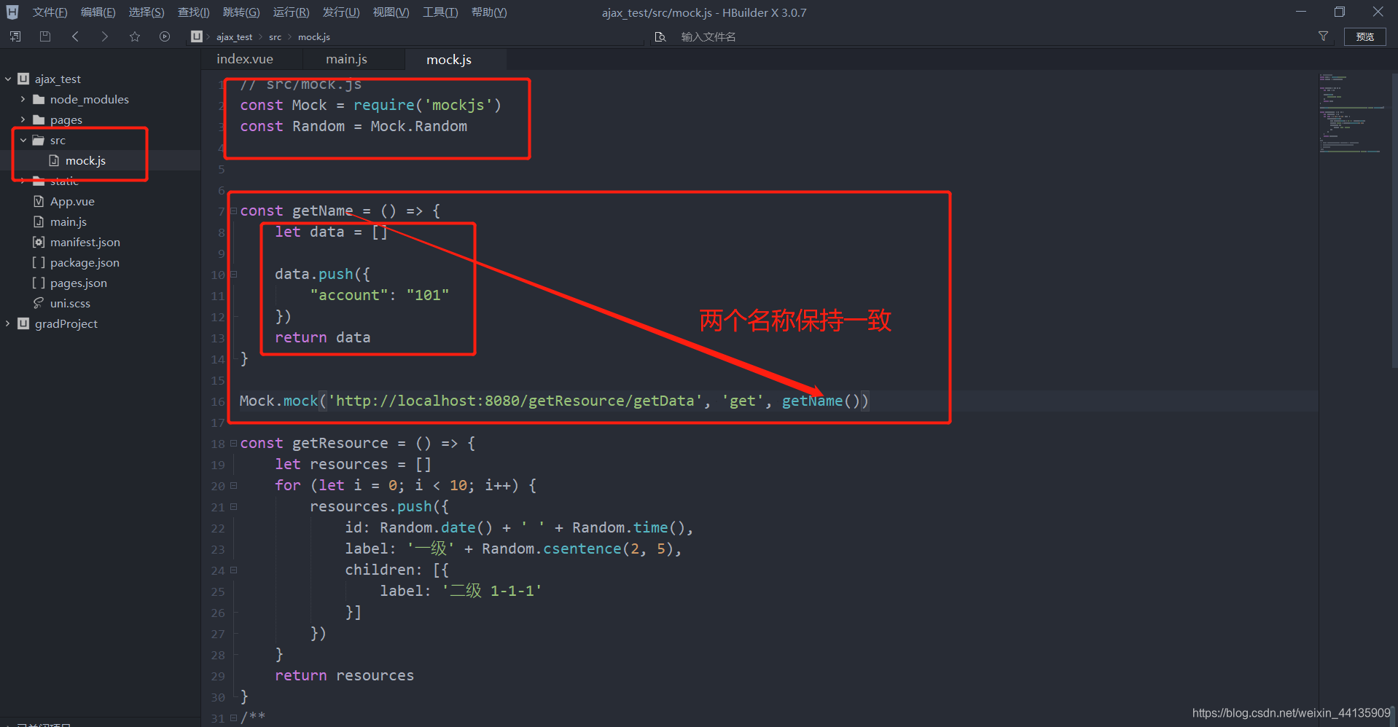Image resolution: width=1398 pixels, height=727 pixels.
Task: Click the 预览 preview button
Action: tap(1364, 36)
